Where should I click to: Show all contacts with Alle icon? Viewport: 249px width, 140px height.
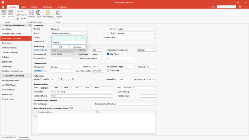[4, 12]
